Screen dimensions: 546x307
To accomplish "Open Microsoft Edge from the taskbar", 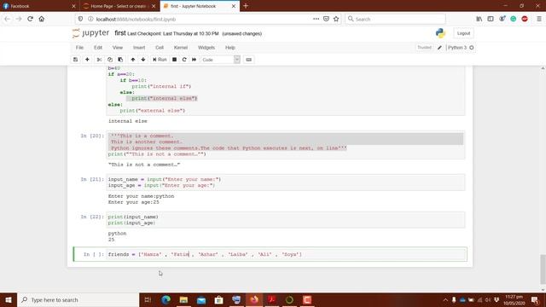I will 166,299.
